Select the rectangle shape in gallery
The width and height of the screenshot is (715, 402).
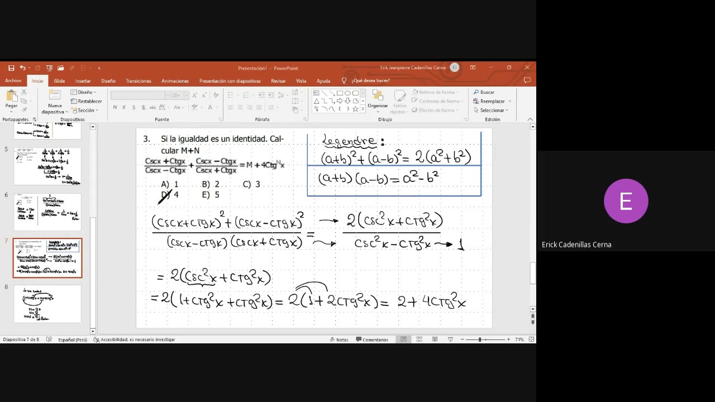(340, 93)
